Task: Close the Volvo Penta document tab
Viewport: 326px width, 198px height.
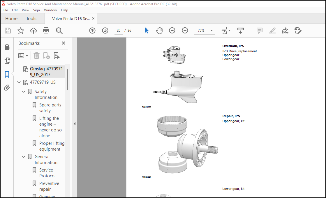Action: [93, 19]
